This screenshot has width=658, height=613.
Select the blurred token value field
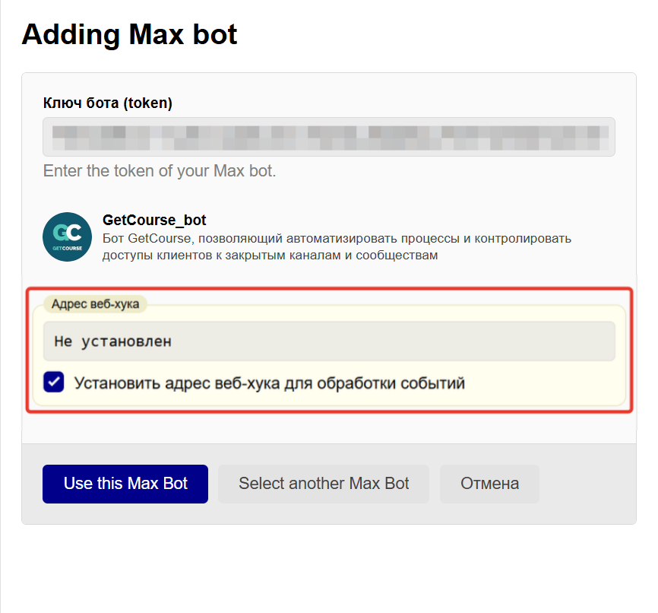(328, 137)
